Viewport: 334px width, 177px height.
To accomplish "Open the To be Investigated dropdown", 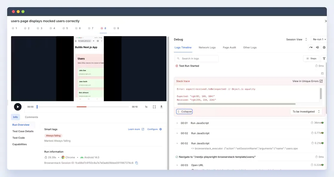I will [306, 112].
